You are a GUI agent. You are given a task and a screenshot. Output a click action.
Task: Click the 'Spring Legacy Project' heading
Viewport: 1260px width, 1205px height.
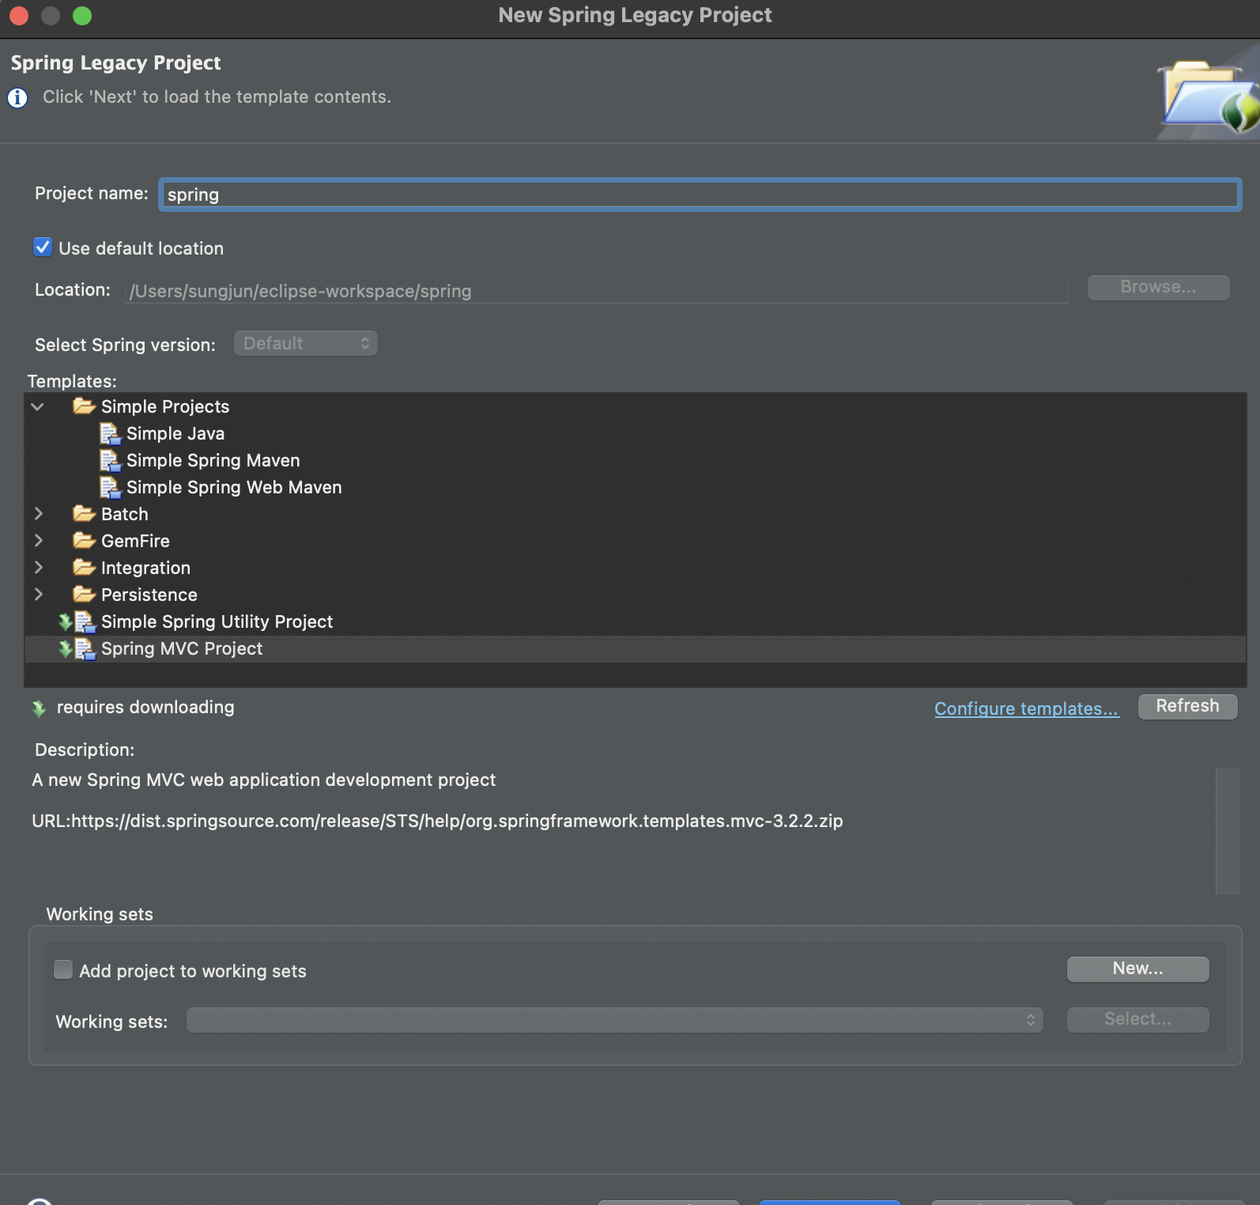point(116,62)
